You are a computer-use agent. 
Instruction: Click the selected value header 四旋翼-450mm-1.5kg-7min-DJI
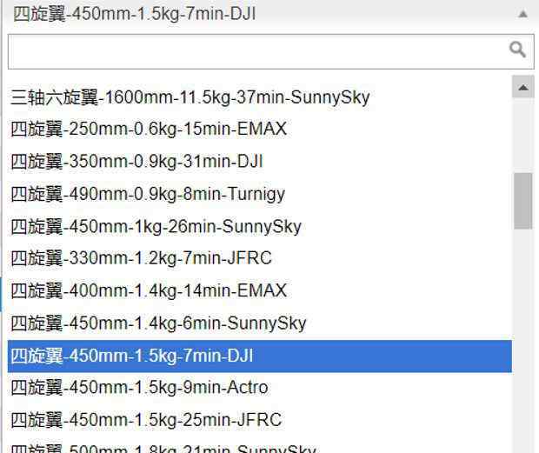(135, 14)
